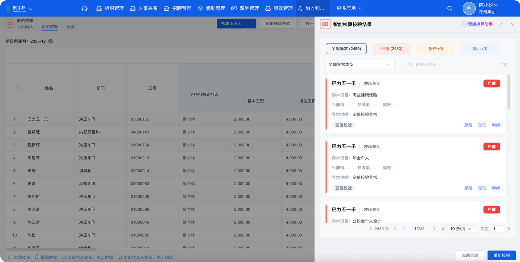Click the 聚才林 logo in the top bar
The height and width of the screenshot is (262, 520).
tap(16, 8)
